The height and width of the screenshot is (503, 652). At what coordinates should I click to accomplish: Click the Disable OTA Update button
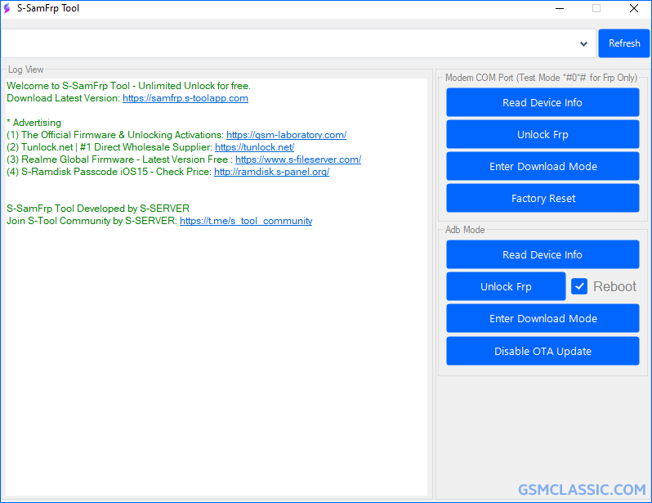point(543,351)
